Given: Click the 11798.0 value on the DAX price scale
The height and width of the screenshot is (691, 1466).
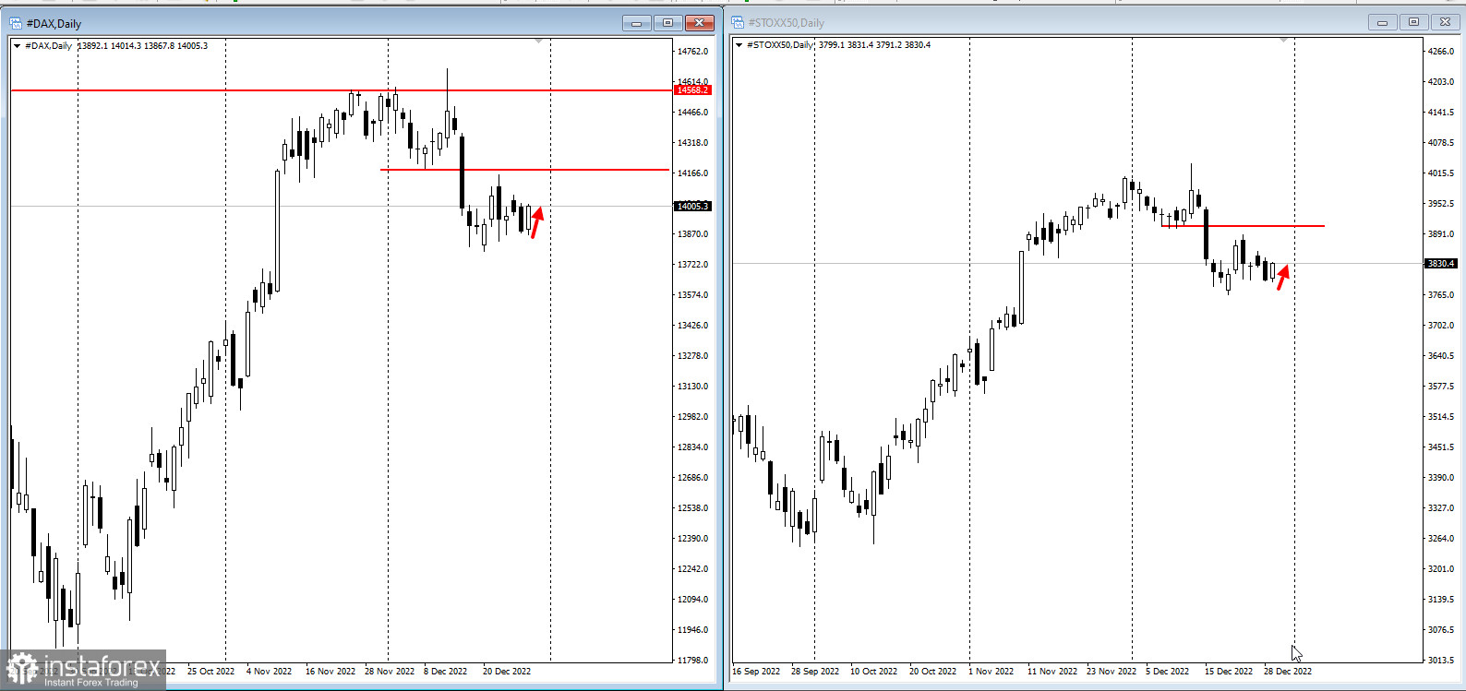Looking at the screenshot, I should pyautogui.click(x=693, y=661).
